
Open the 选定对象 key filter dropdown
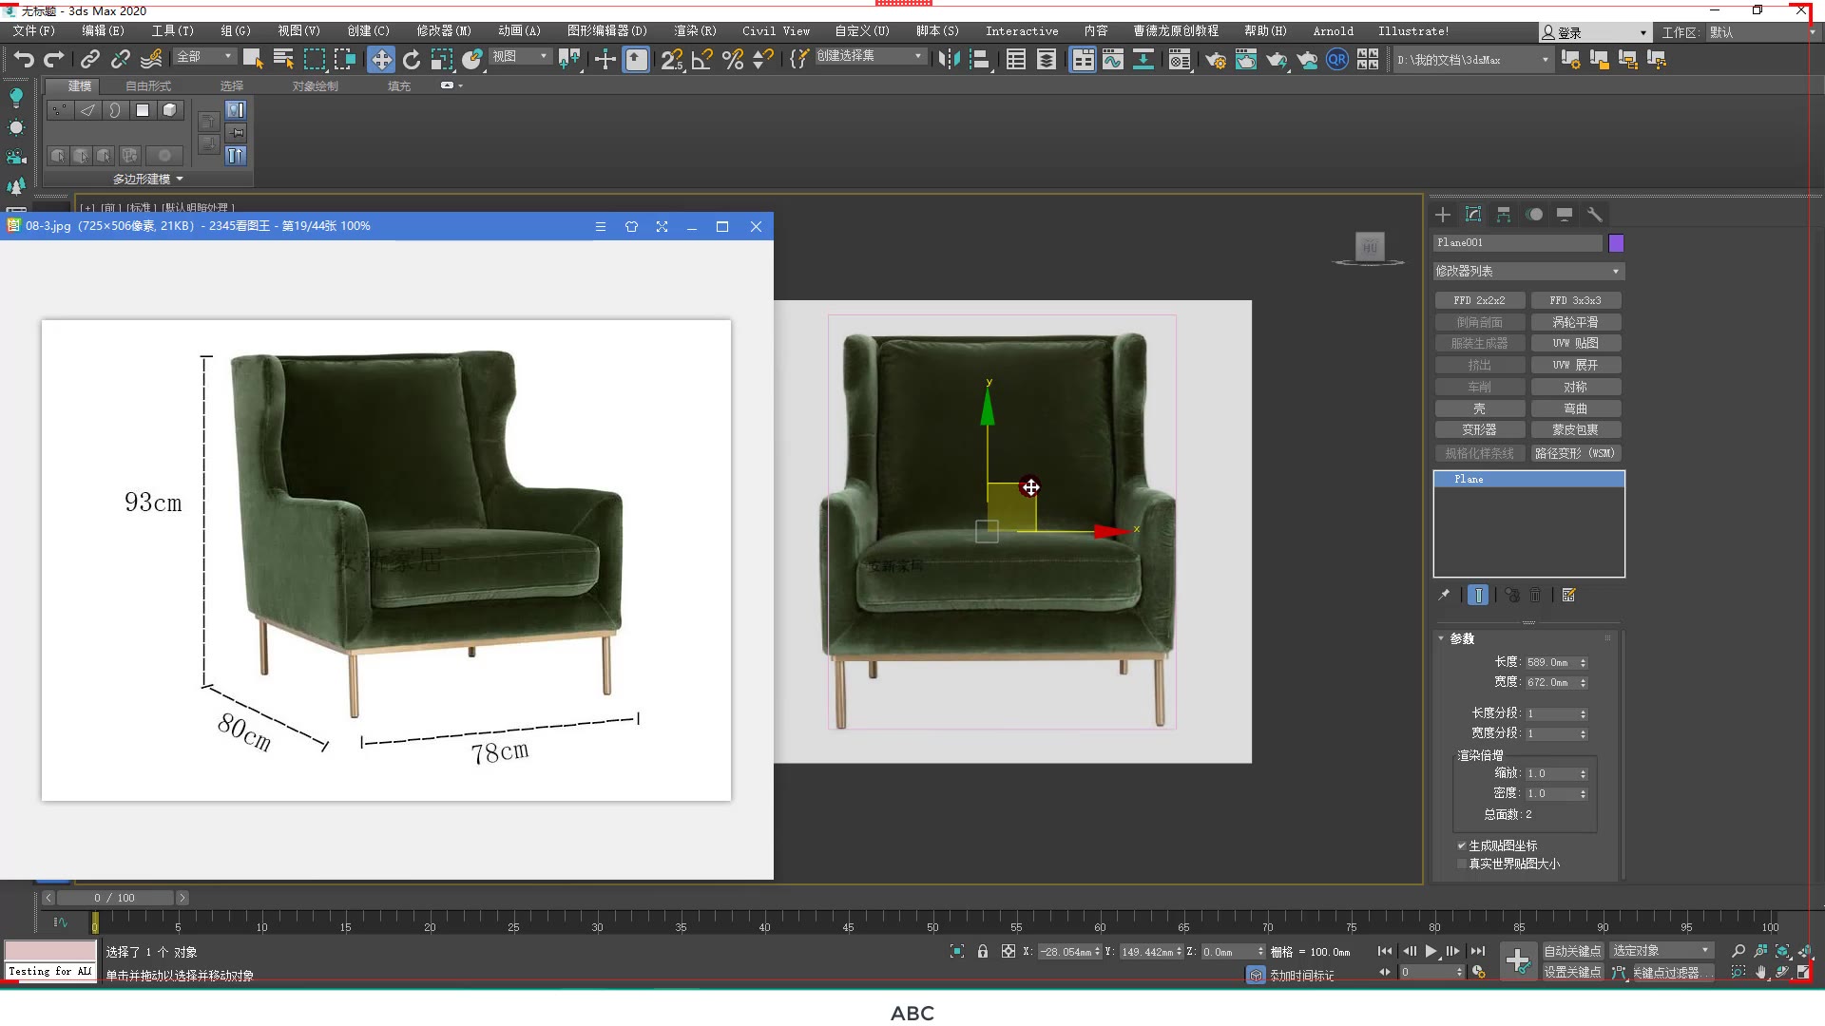tap(1661, 951)
